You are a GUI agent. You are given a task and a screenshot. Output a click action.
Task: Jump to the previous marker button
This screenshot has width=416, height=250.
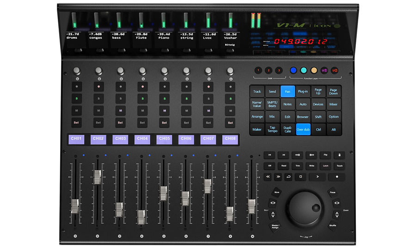coord(269,155)
